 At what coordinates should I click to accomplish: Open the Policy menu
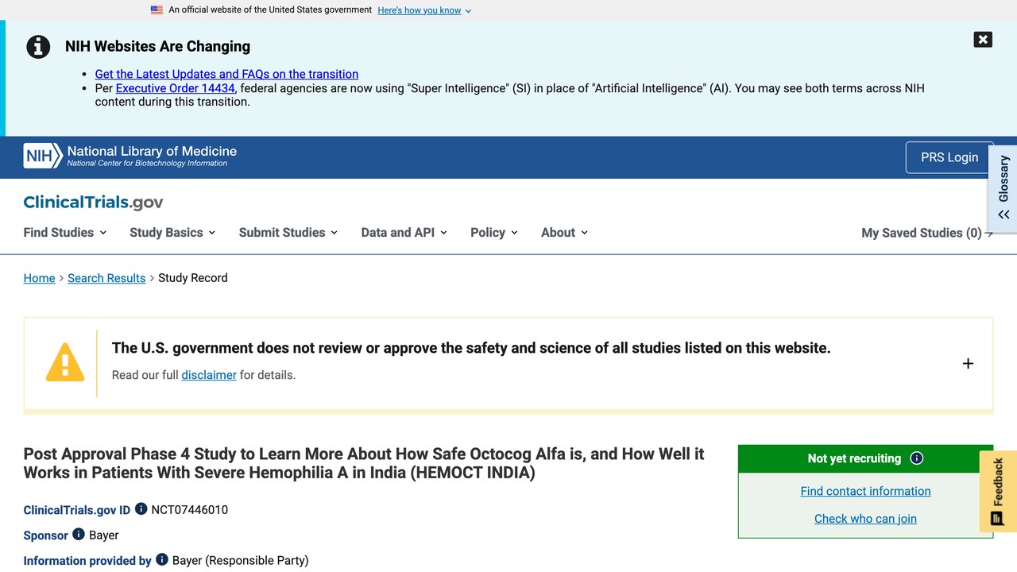pyautogui.click(x=494, y=233)
